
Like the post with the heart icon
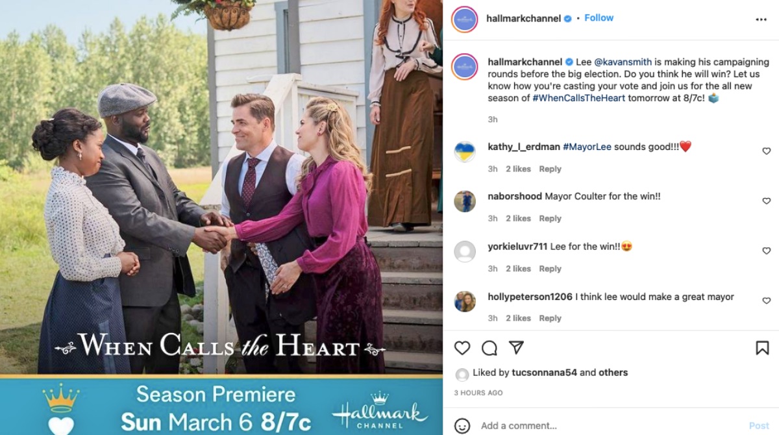(x=462, y=348)
